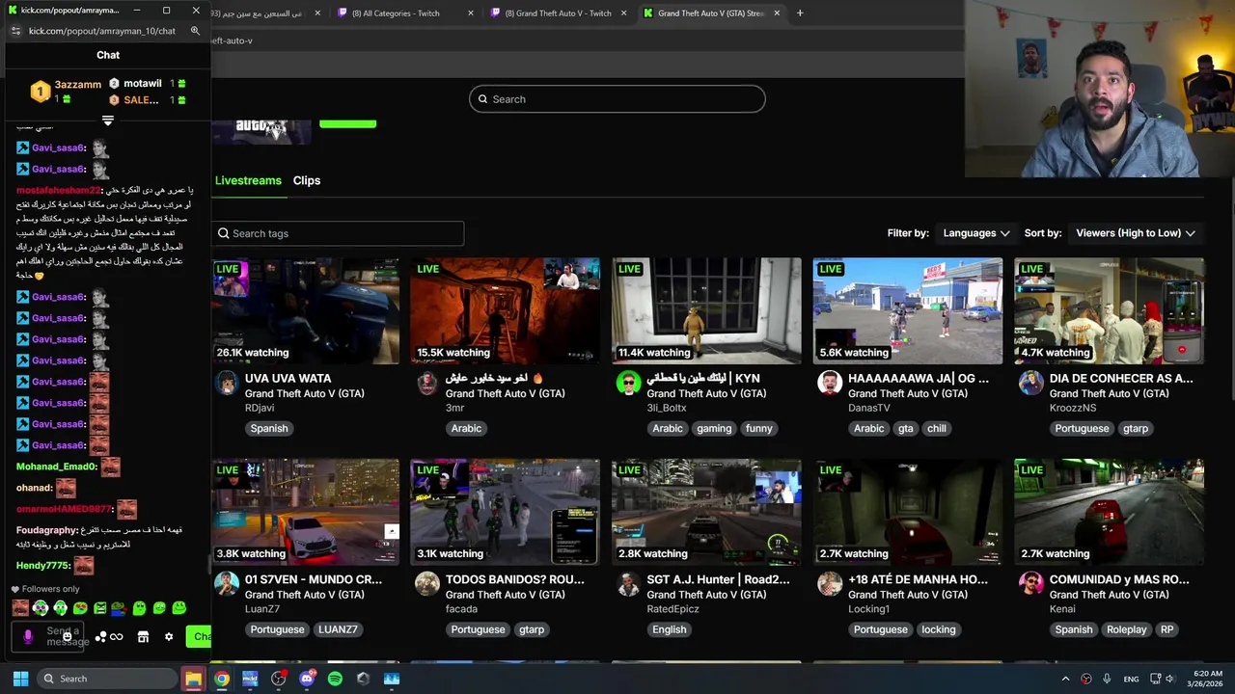Open the shop icon in chat toolbar

[143, 636]
